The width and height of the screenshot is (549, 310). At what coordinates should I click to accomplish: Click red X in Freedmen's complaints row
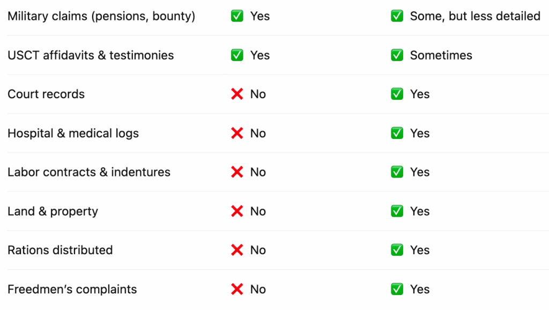(x=237, y=289)
